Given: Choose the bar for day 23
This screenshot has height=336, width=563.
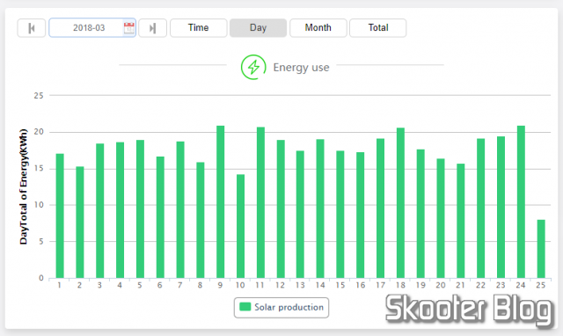Looking at the screenshot, I should [x=501, y=207].
